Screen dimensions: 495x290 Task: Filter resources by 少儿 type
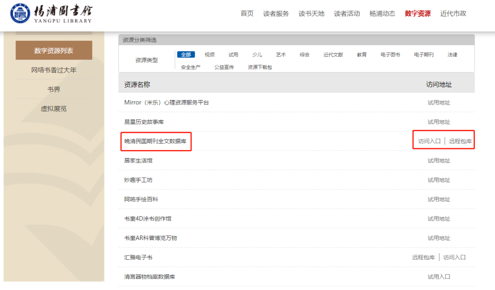click(x=257, y=54)
